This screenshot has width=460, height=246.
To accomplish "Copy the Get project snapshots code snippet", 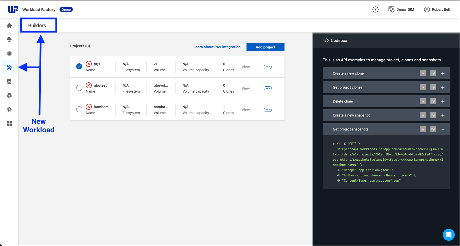I will click(433, 129).
